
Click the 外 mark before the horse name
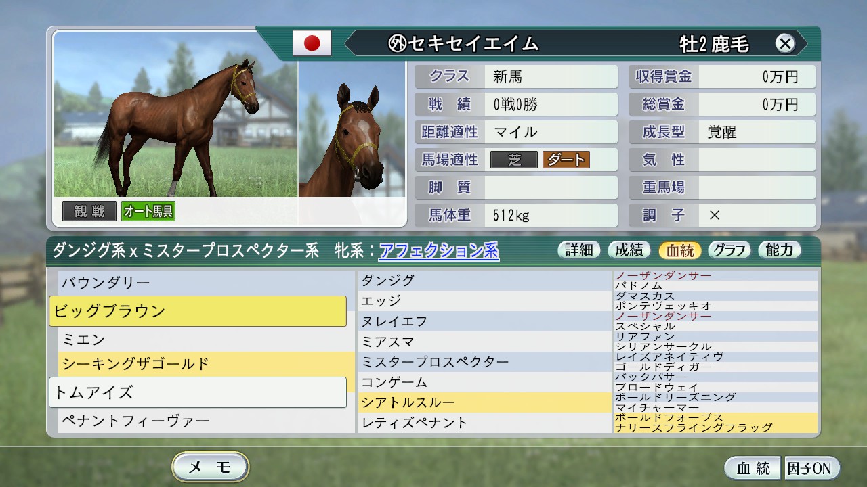397,44
